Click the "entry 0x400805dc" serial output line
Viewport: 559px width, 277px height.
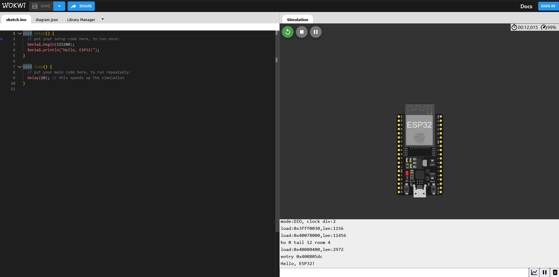click(x=301, y=257)
